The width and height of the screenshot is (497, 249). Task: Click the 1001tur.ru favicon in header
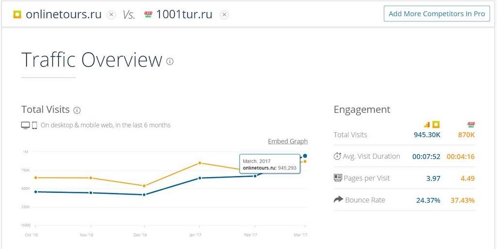coord(148,15)
